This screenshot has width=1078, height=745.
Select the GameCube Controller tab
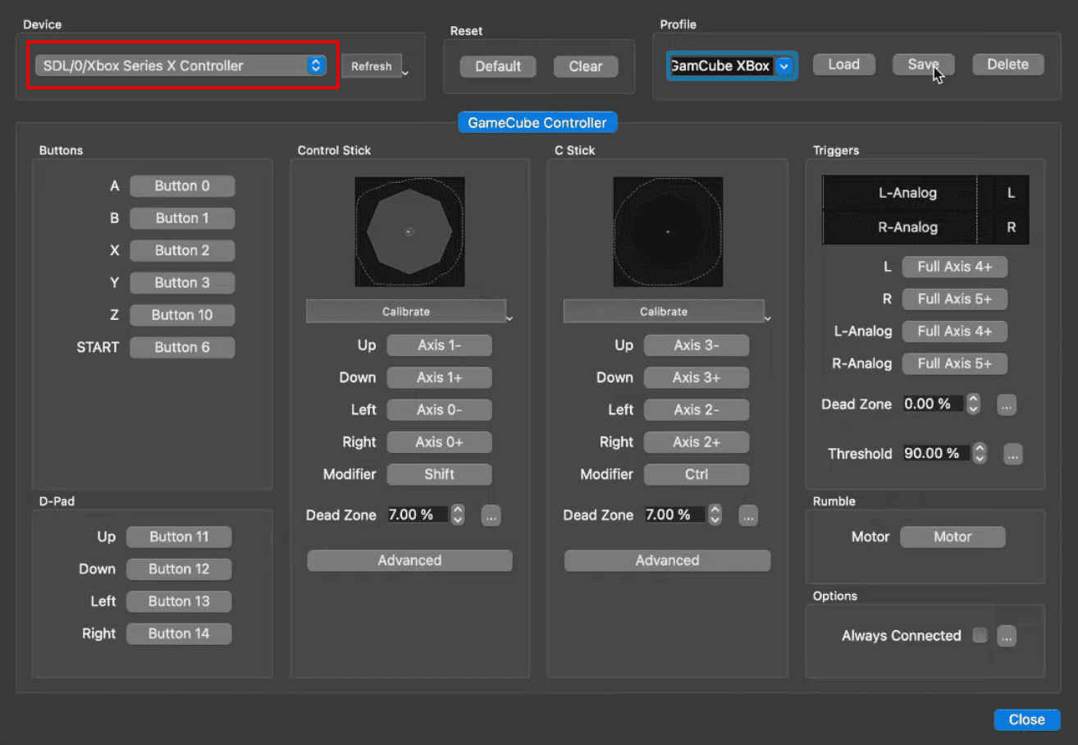click(537, 123)
